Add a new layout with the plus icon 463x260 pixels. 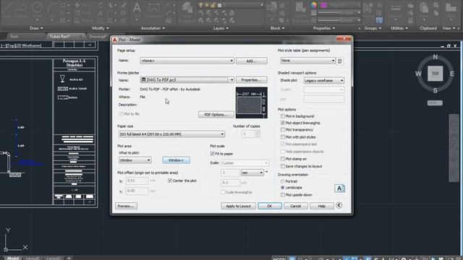[x=69, y=258]
